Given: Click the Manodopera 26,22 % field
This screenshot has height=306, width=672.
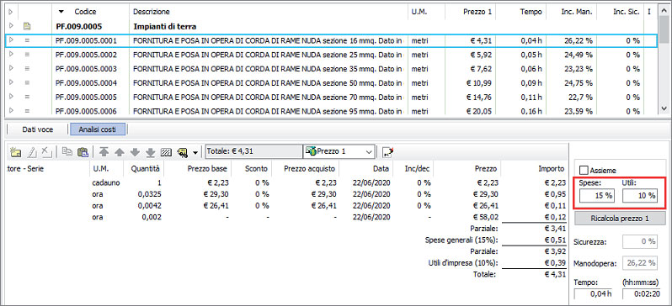Looking at the screenshot, I should 639,263.
